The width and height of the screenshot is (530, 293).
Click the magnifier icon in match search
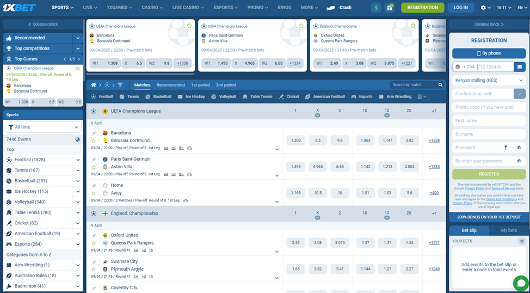(x=440, y=85)
